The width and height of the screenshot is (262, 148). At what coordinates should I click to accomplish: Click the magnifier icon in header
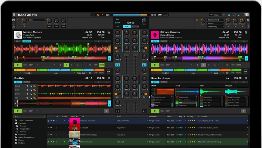point(224,15)
